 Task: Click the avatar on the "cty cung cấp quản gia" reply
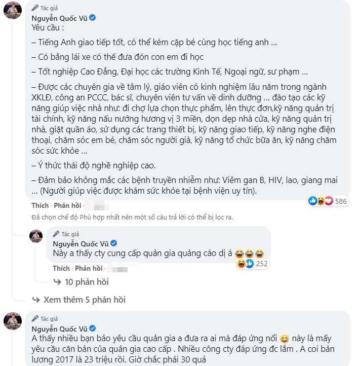[36, 236]
